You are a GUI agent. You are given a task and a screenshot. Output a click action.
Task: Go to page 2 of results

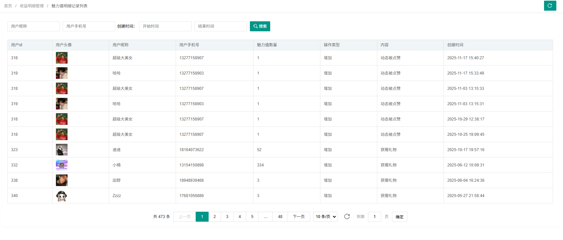215,217
